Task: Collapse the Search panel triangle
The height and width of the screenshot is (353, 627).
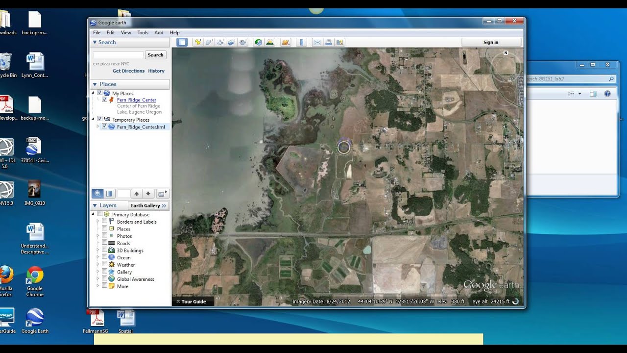Action: pyautogui.click(x=95, y=42)
